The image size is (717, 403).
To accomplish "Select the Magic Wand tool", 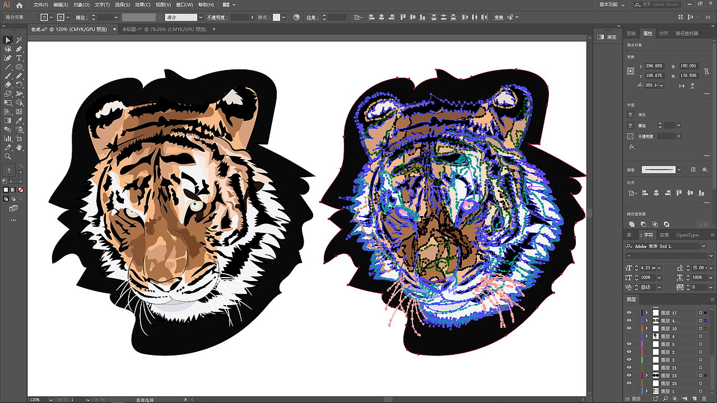I will [19, 40].
